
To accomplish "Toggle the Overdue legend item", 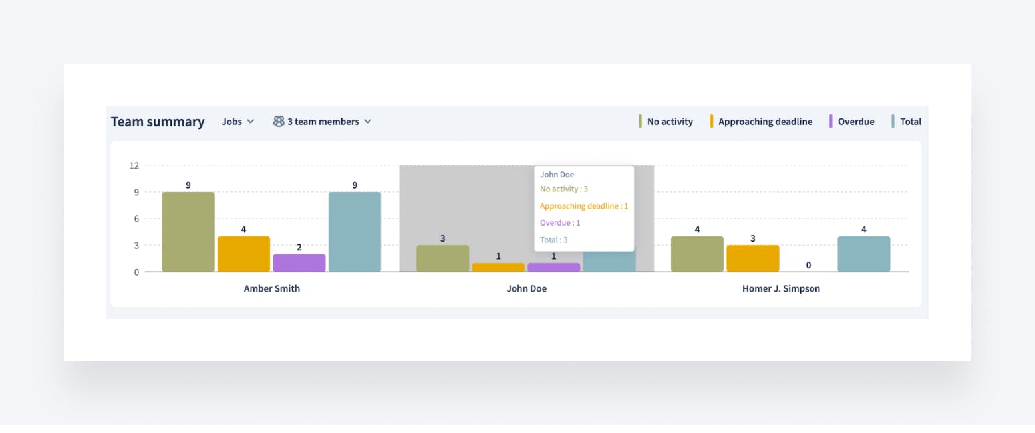I will pos(855,122).
